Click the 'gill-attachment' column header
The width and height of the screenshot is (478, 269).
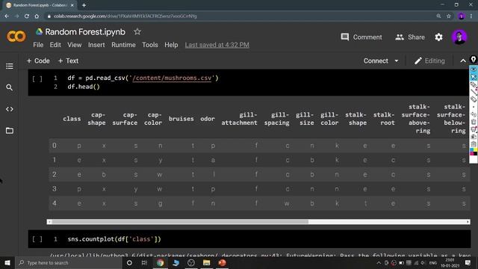pos(239,119)
